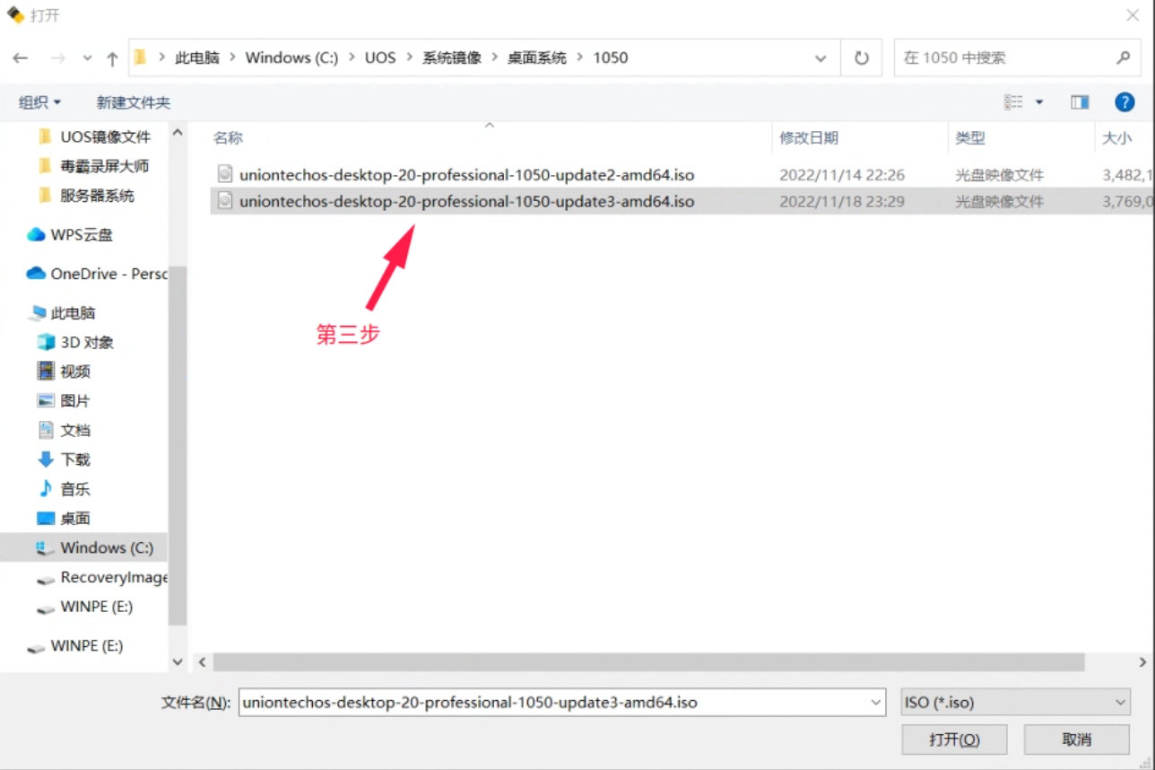Click the 打开(O) button
This screenshot has width=1155, height=770.
pyautogui.click(x=954, y=739)
